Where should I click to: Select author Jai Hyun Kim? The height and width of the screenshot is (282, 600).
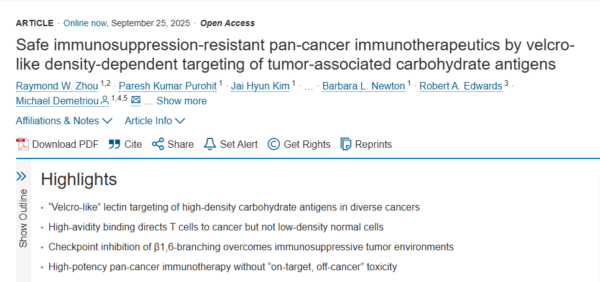(260, 86)
